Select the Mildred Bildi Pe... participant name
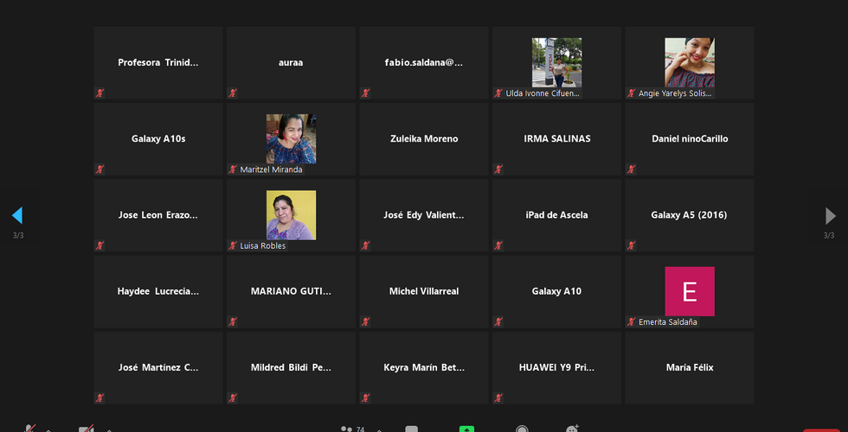 [291, 368]
